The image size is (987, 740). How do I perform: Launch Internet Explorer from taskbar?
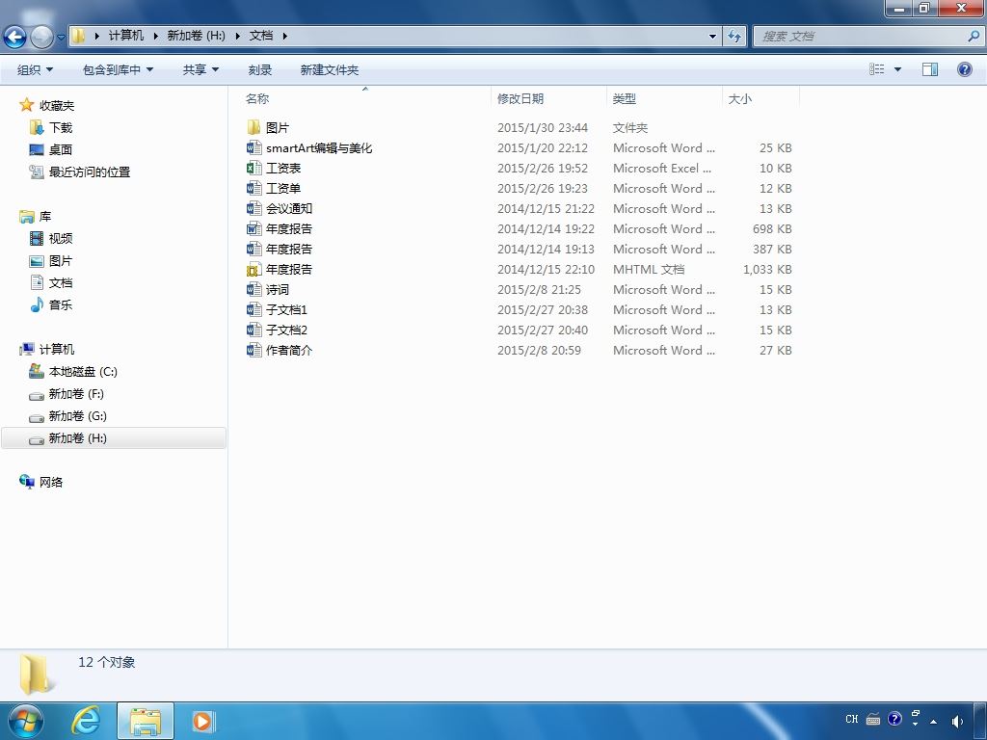click(86, 721)
